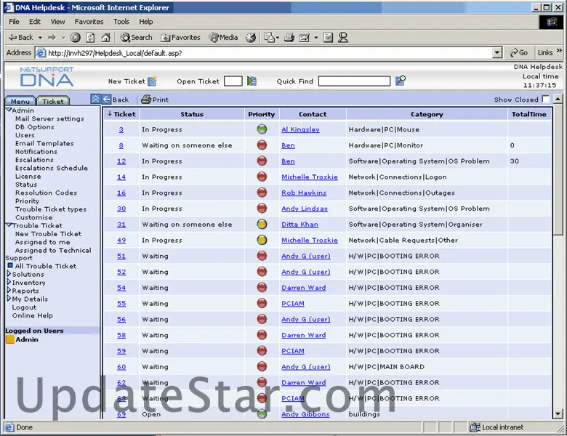Click New Trouble Ticket in sidebar
Image resolution: width=567 pixels, height=436 pixels.
coord(48,234)
